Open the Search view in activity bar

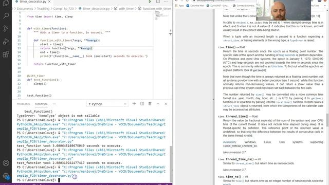pos(6,15)
